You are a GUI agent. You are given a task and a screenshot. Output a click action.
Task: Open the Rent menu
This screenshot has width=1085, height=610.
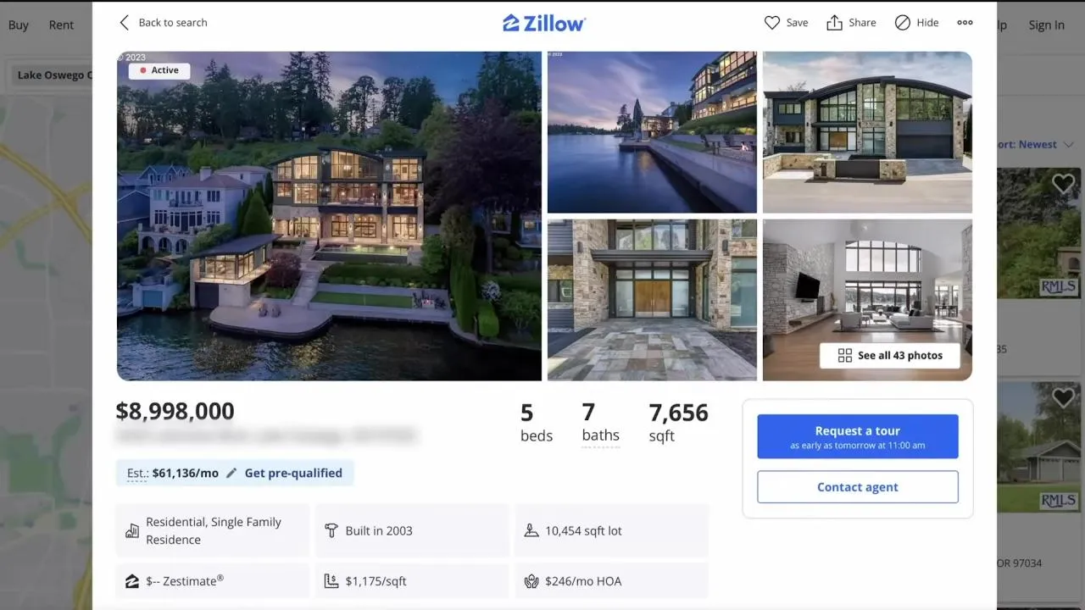tap(61, 25)
